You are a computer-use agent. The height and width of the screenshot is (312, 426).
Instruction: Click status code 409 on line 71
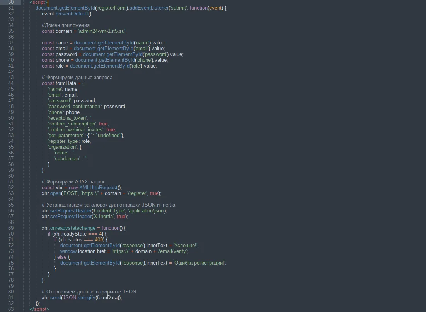pos(99,240)
